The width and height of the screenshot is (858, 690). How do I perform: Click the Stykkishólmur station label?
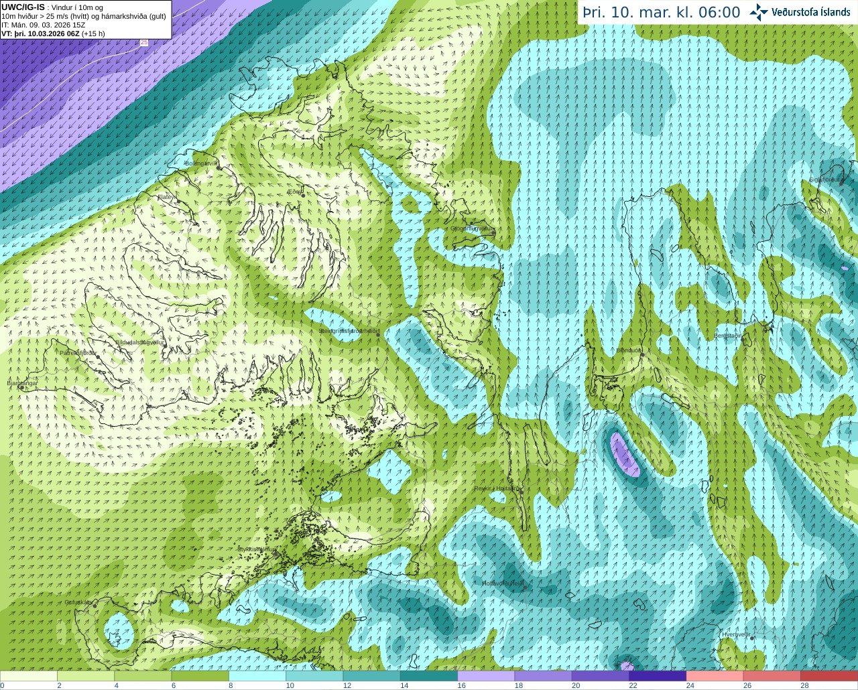(x=257, y=549)
